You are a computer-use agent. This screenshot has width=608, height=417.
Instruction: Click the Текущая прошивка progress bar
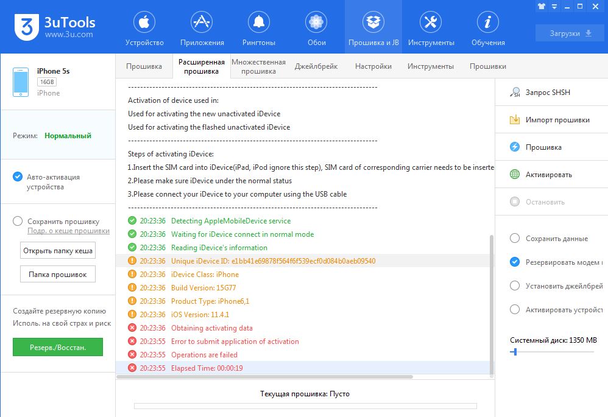click(305, 406)
